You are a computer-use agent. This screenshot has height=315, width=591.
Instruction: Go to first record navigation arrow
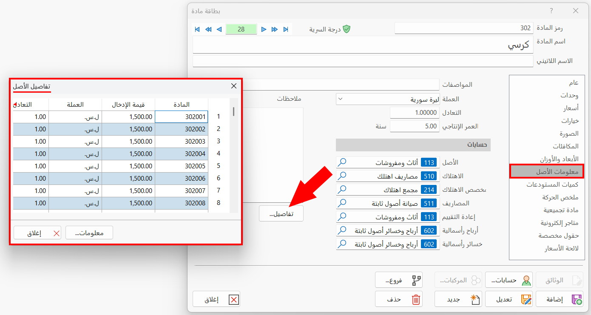[x=197, y=29]
